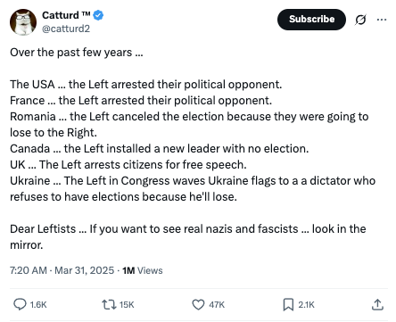
Task: Open Catturd's profile picture avatar
Action: click(23, 22)
